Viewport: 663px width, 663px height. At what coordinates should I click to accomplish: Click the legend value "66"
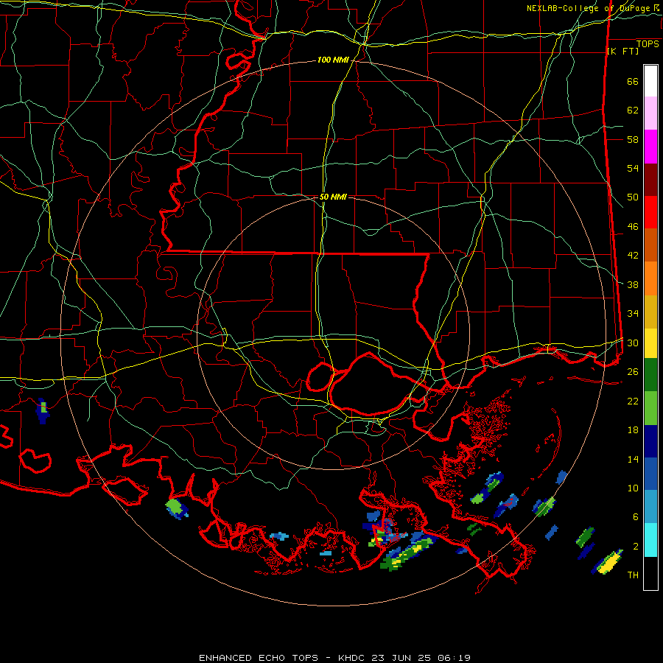point(633,81)
